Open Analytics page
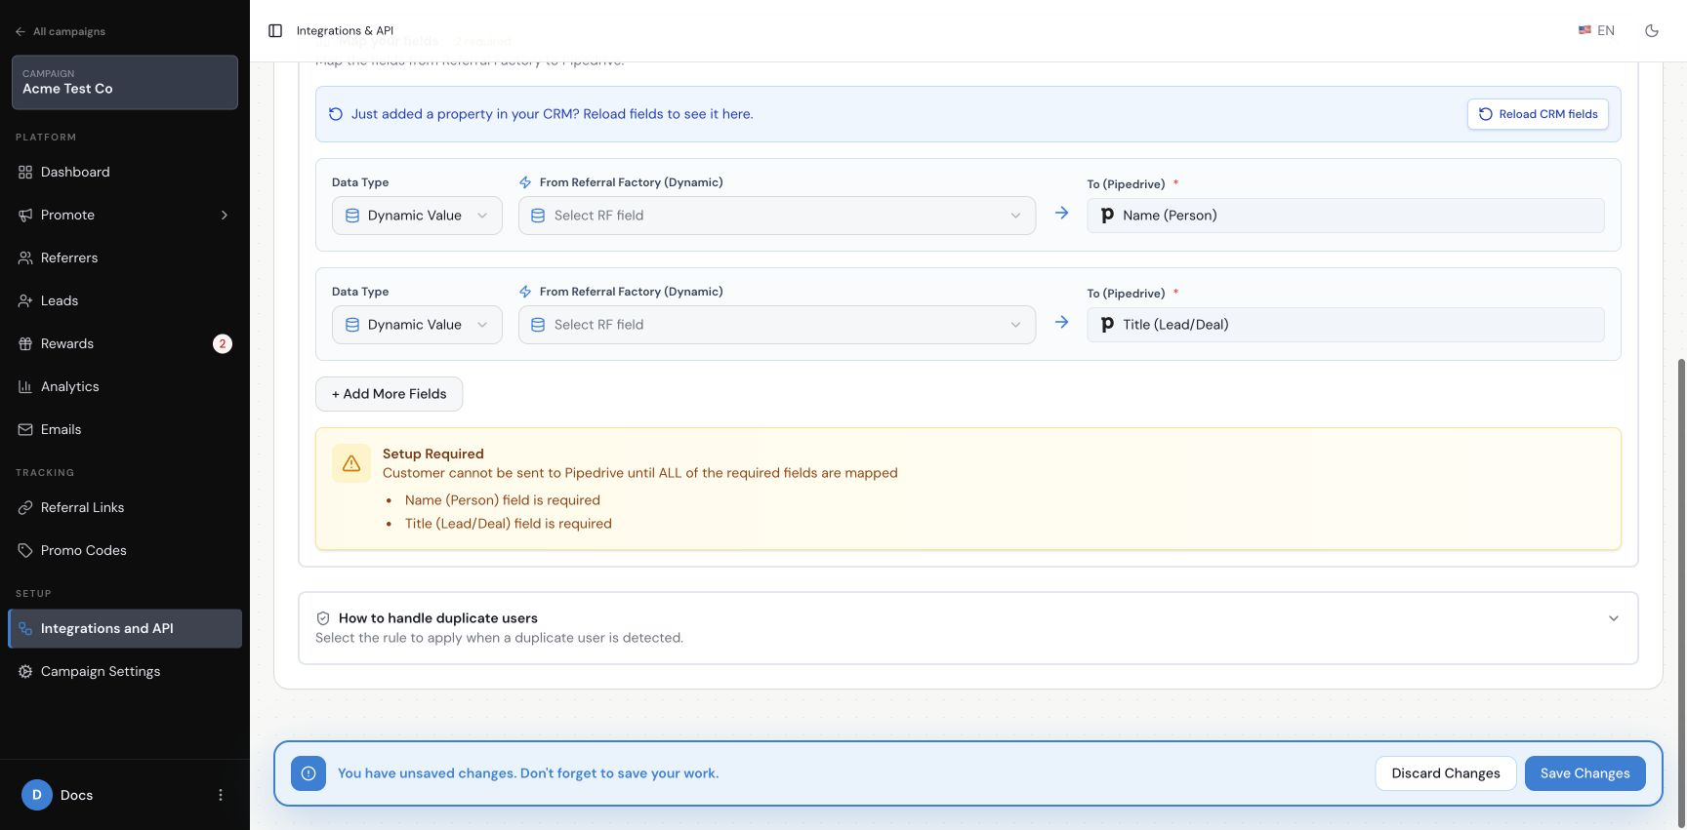 point(125,386)
